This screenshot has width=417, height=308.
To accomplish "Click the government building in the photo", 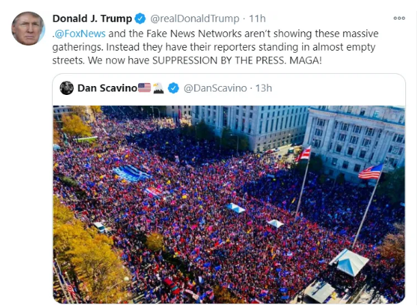I will (x=355, y=139).
